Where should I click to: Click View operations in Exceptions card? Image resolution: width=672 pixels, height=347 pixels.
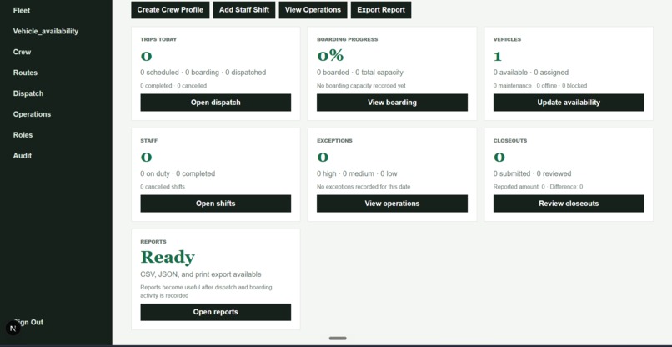coord(392,204)
